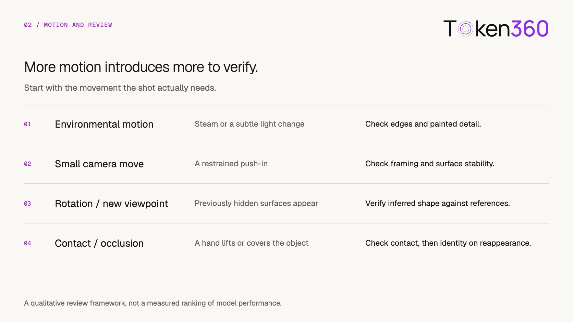This screenshot has height=322, width=573.
Task: Click 'Check contact, then identity on reappearance.'
Action: tap(448, 243)
